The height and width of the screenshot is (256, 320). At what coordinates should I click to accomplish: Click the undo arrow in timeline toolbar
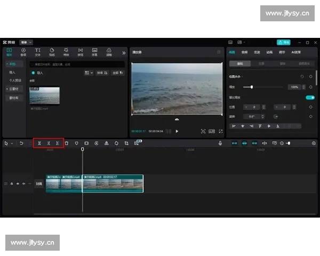point(21,143)
